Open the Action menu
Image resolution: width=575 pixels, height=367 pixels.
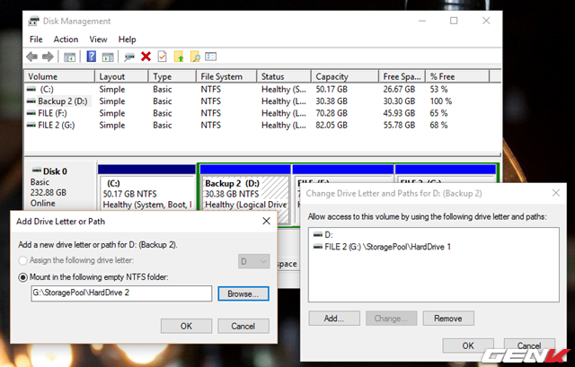(66, 39)
